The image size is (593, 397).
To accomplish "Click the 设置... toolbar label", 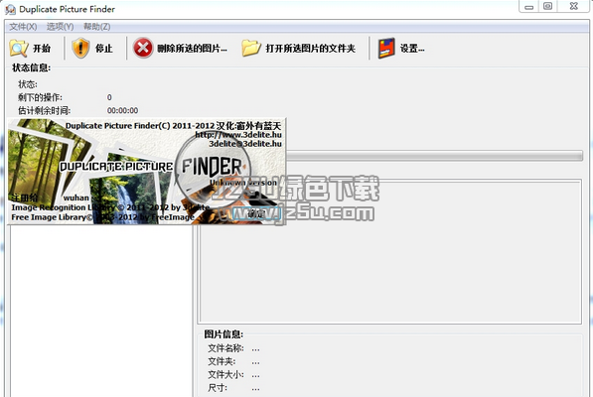I will [x=412, y=49].
